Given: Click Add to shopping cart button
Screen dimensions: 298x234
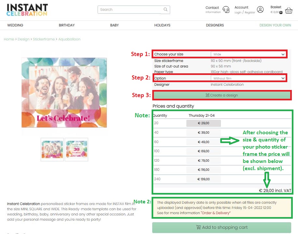Looking at the screenshot, I should pos(222,227).
